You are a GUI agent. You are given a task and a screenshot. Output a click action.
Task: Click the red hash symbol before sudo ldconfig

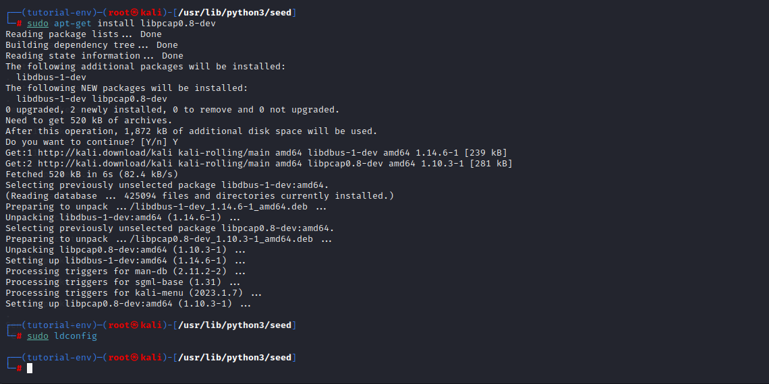pyautogui.click(x=19, y=336)
